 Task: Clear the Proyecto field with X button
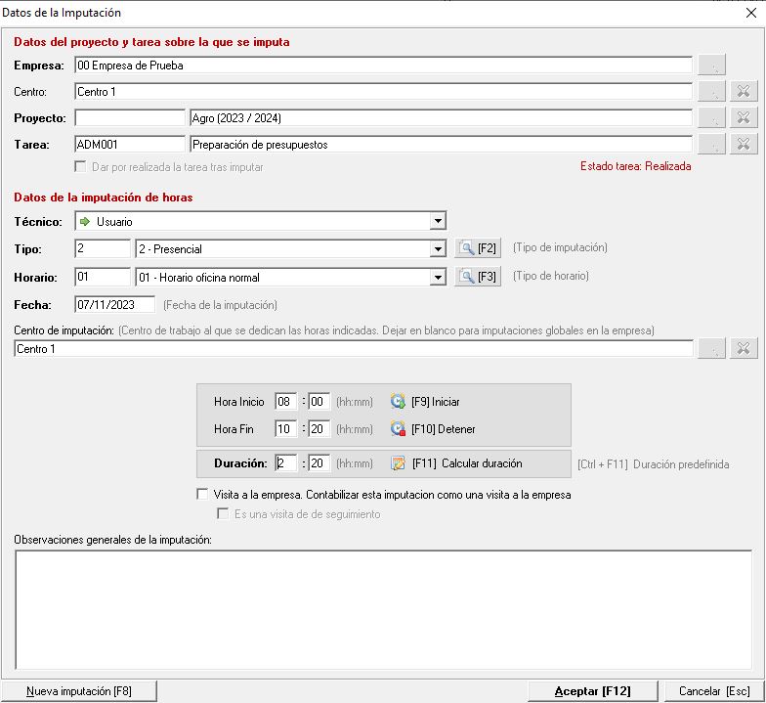click(744, 118)
